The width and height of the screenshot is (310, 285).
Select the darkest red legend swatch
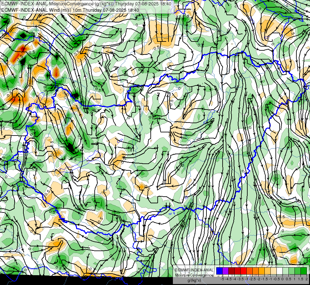231,271
